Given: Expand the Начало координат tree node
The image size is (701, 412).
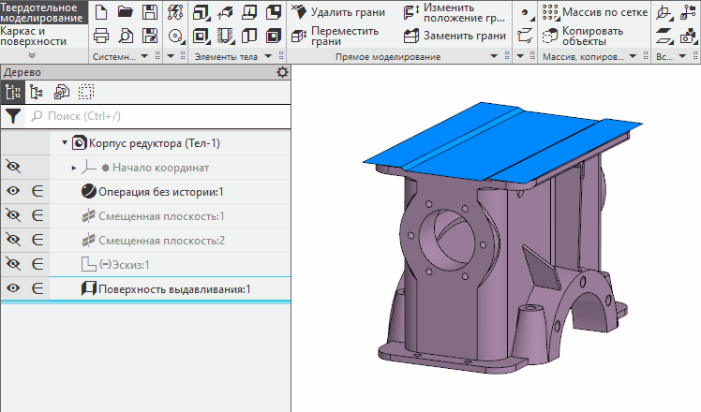Looking at the screenshot, I should (75, 168).
